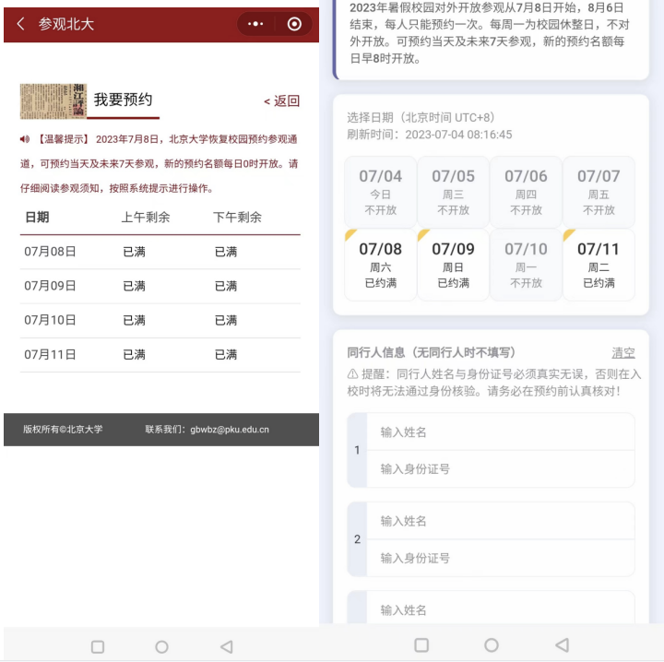This screenshot has width=664, height=662.
Task: Focus companion 2 输入姓名 field
Action: (501, 521)
